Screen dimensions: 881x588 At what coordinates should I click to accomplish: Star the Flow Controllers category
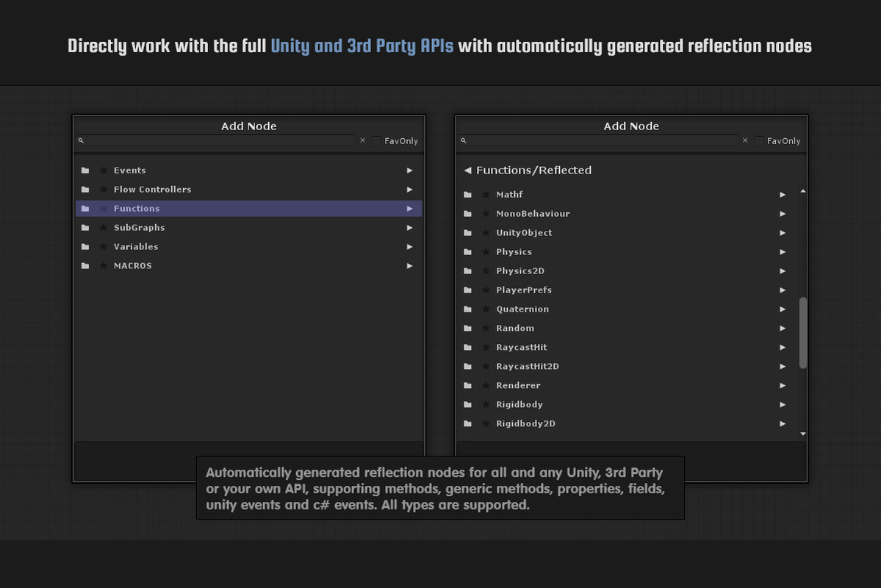[x=104, y=190]
